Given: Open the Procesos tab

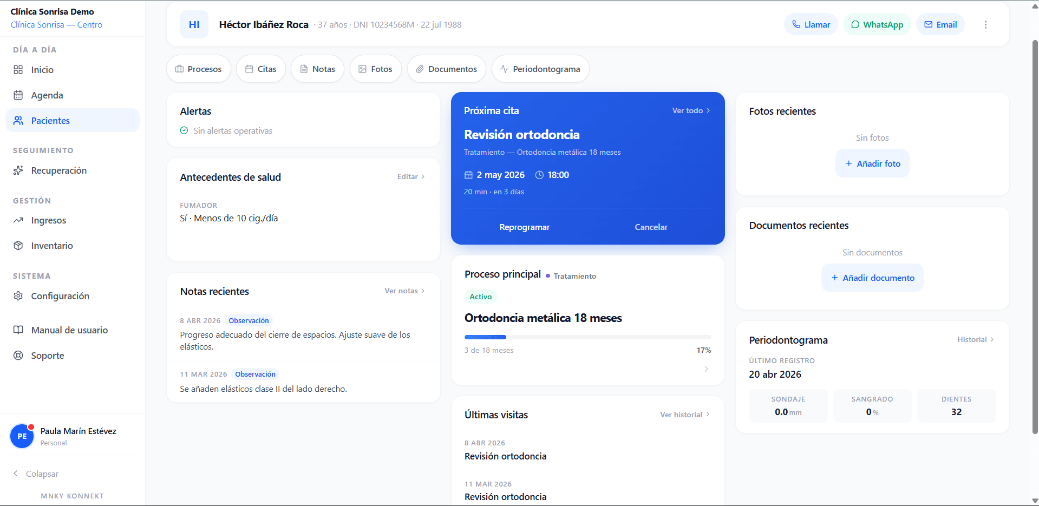Looking at the screenshot, I should [199, 69].
